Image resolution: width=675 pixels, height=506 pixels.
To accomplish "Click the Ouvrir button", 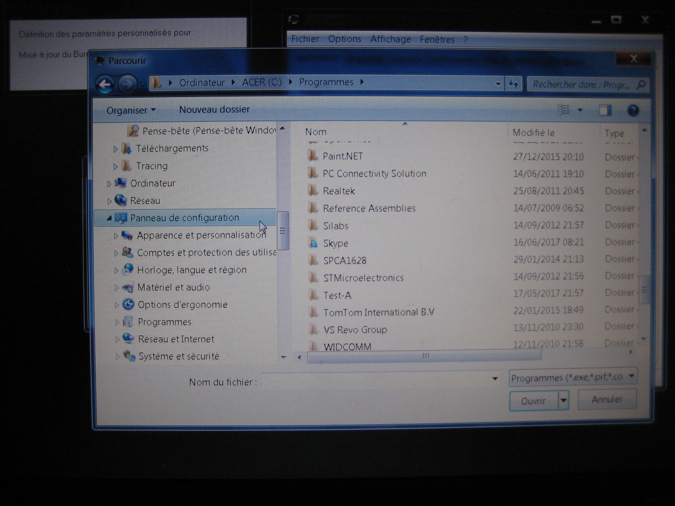I will [x=534, y=401].
